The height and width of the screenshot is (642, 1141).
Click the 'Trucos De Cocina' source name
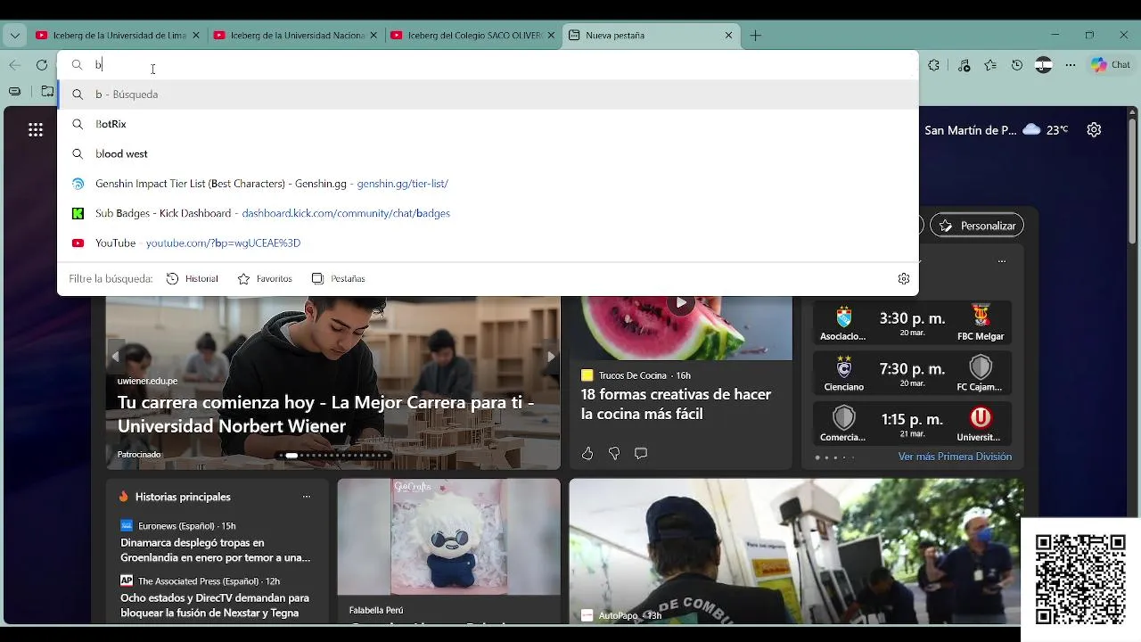click(x=633, y=375)
